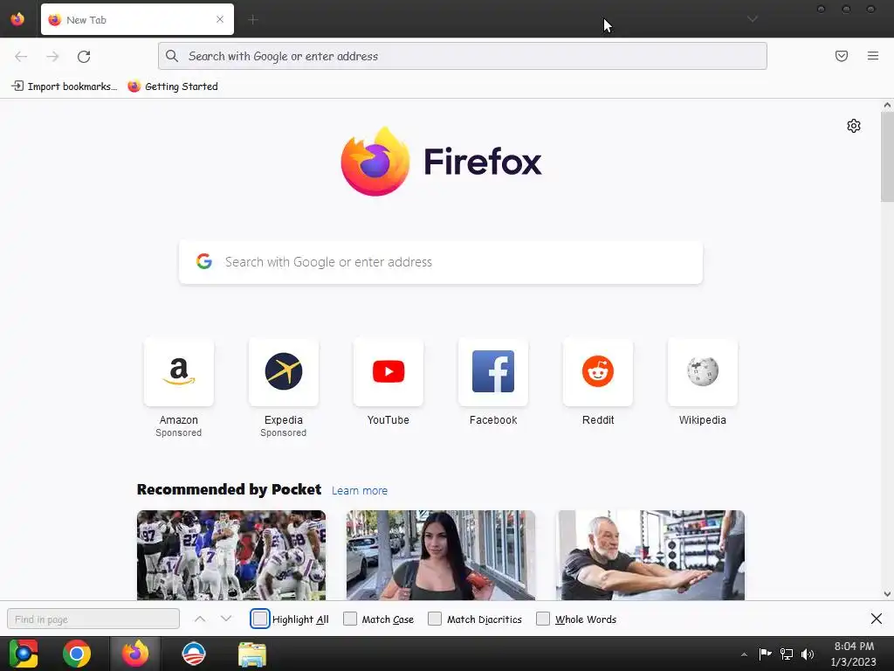Image resolution: width=894 pixels, height=671 pixels.
Task: Open the YouTube shortcut tile
Action: [x=389, y=372]
